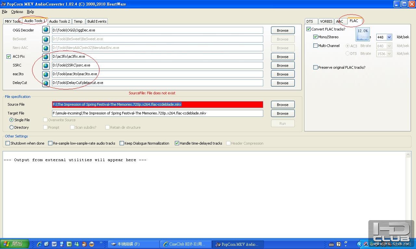Click the output log scroll-up arrow
The width and height of the screenshot is (416, 249).
coord(409,155)
